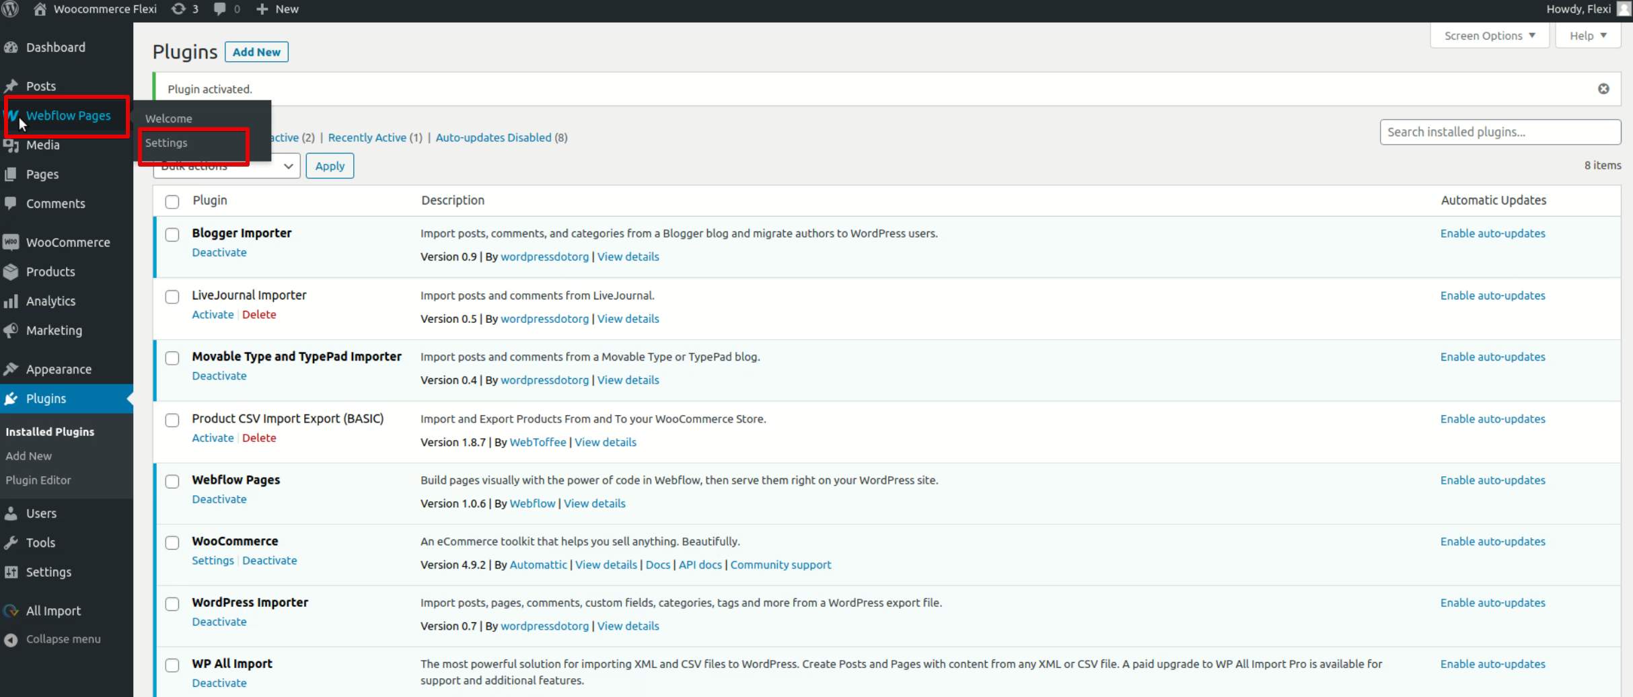
Task: Click the Appearance paintbrush icon
Action: [x=11, y=369]
